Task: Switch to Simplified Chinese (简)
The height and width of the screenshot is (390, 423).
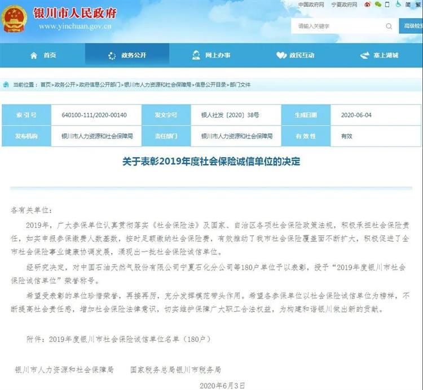Action: tap(407, 5)
